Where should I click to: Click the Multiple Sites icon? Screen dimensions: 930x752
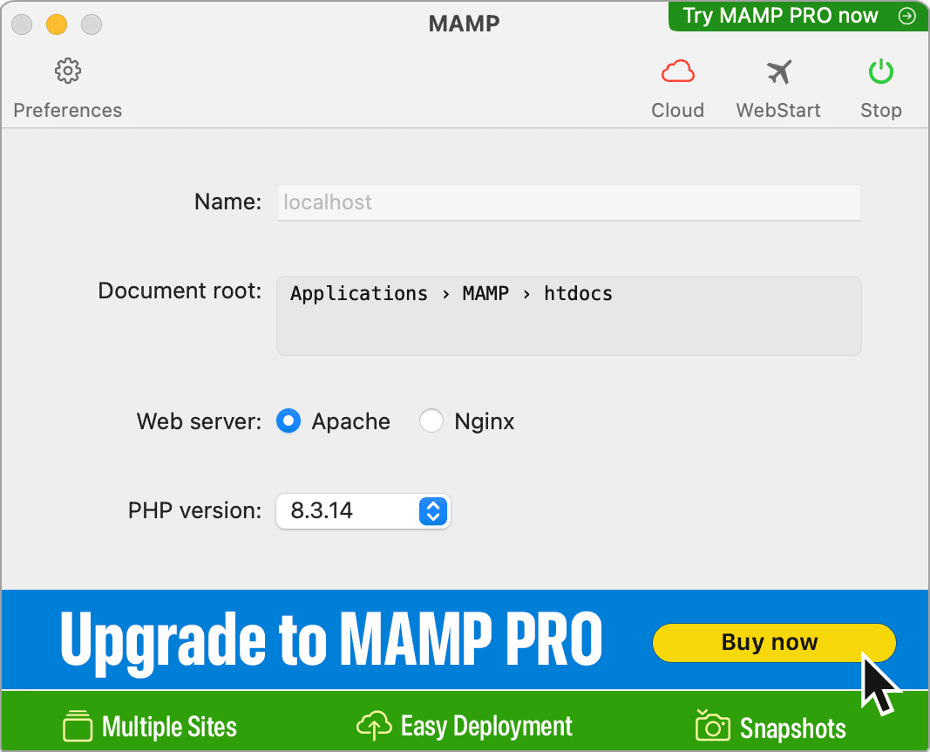coord(78,726)
